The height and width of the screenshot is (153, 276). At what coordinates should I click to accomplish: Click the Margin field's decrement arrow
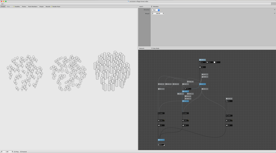tap(153, 13)
